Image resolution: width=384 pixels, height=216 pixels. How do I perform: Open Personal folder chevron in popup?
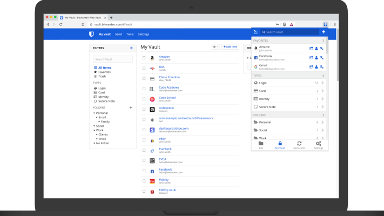pos(322,122)
